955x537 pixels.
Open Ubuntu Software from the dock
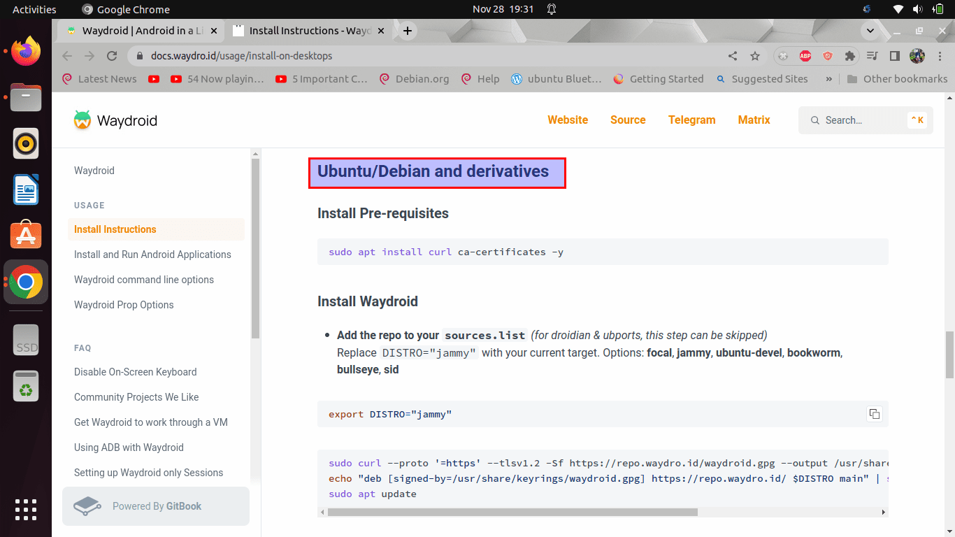pyautogui.click(x=27, y=236)
